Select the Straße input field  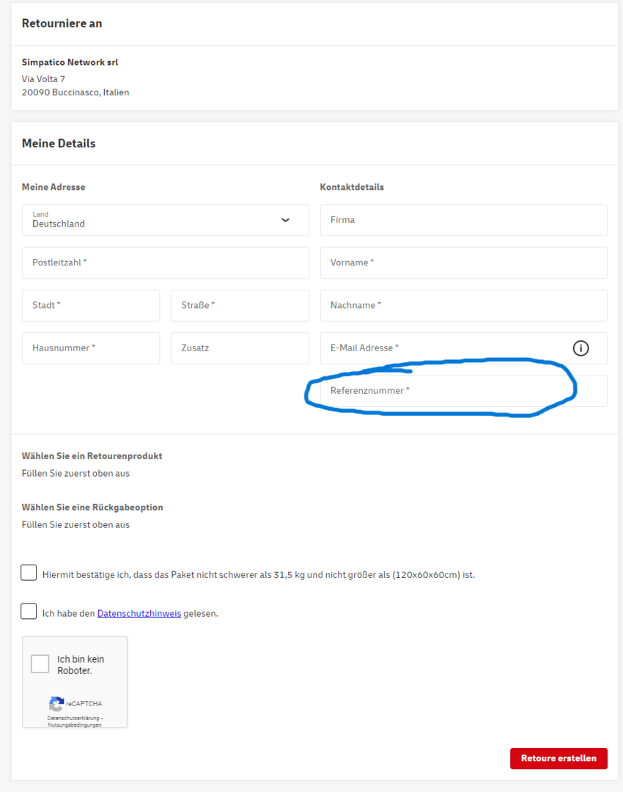click(x=240, y=305)
